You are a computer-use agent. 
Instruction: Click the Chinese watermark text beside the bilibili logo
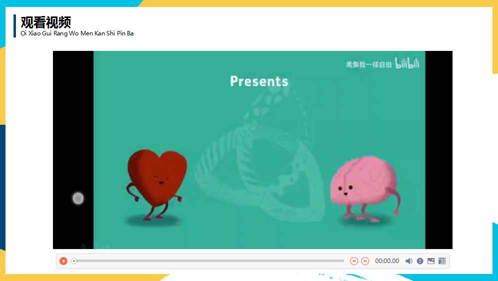pyautogui.click(x=369, y=64)
